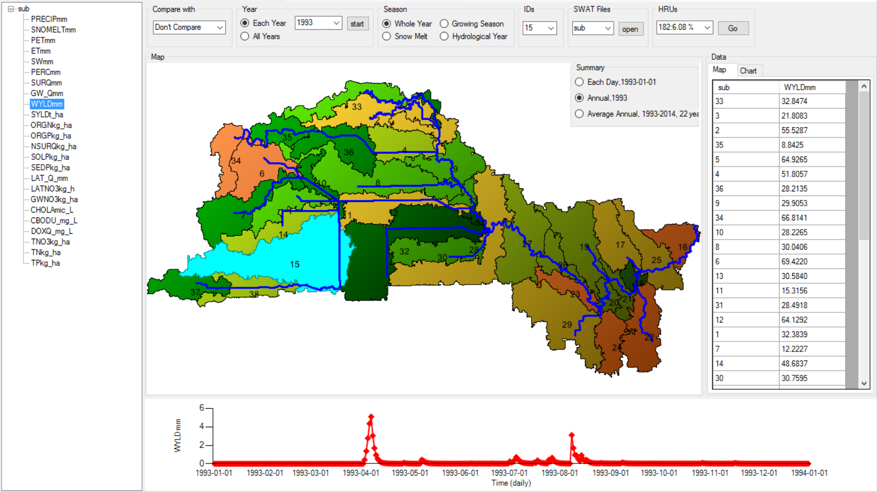The image size is (877, 492).
Task: Click subbasin 33 on the map
Action: coord(357,107)
